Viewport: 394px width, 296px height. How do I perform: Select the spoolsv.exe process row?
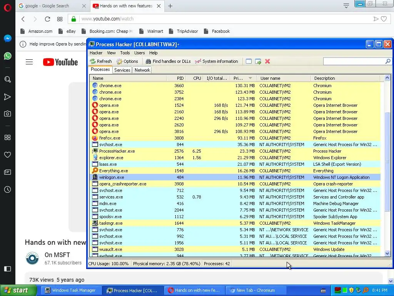click(235, 217)
